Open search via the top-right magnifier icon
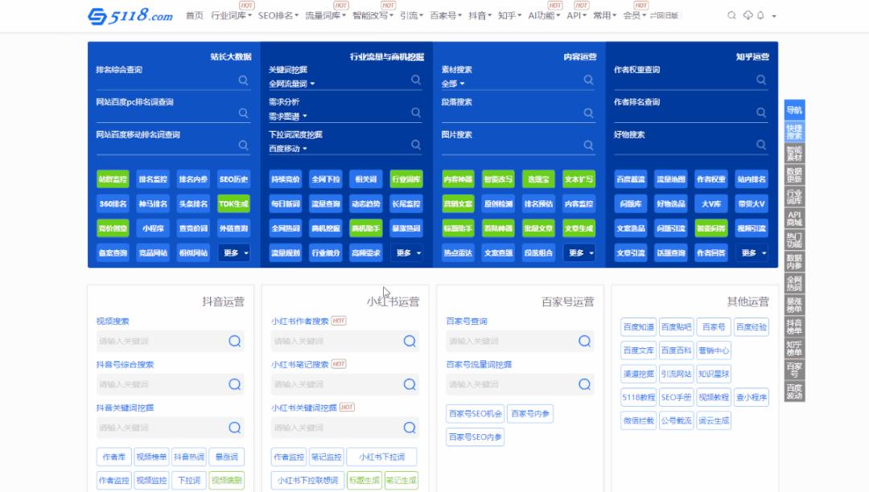The width and height of the screenshot is (869, 492). click(x=731, y=14)
